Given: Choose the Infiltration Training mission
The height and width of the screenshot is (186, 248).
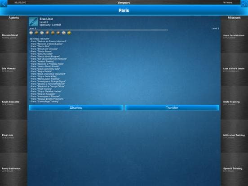Looking at the screenshot, I should pos(235,136).
